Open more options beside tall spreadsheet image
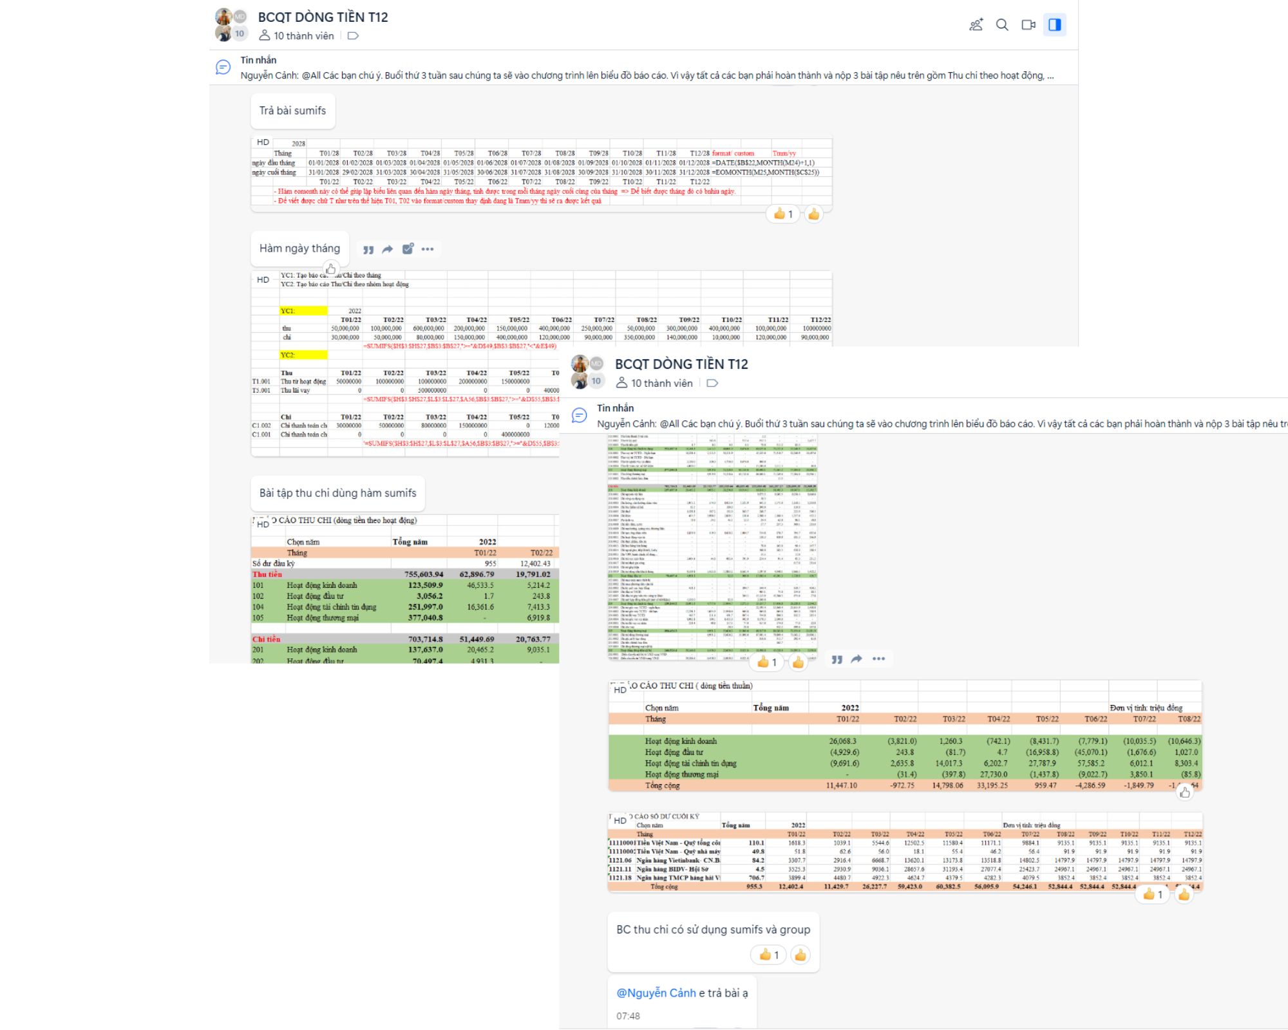The image size is (1288, 1030). 878,659
